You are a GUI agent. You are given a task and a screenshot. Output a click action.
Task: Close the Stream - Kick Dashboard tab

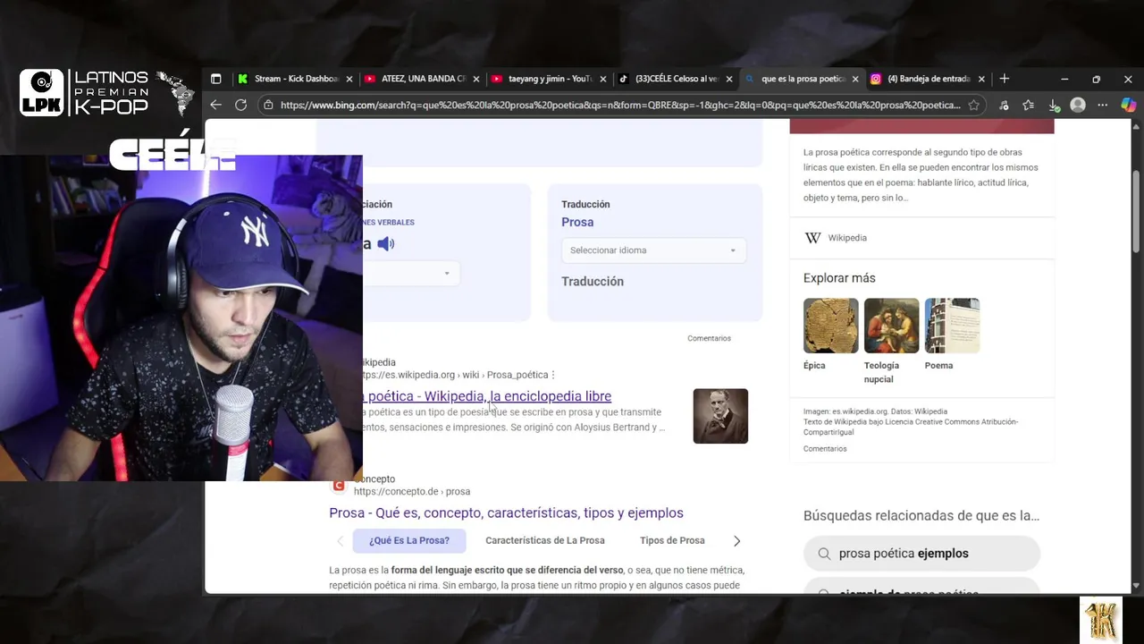pyautogui.click(x=349, y=79)
